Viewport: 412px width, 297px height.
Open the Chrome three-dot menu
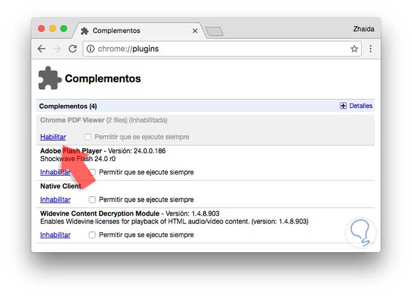tap(370, 49)
